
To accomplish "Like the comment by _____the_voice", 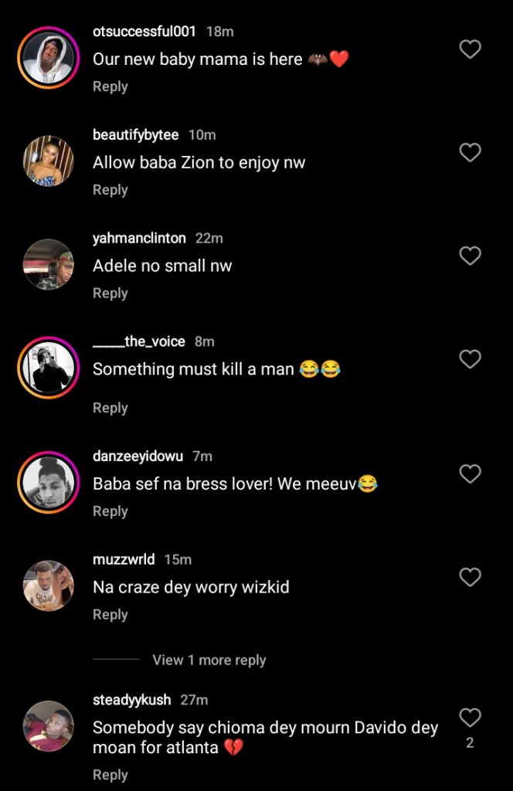I will [470, 358].
